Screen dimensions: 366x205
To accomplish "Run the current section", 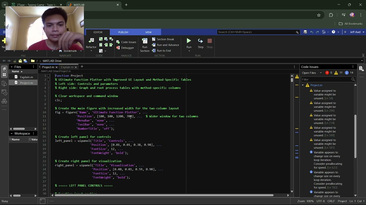I will click(x=145, y=45).
